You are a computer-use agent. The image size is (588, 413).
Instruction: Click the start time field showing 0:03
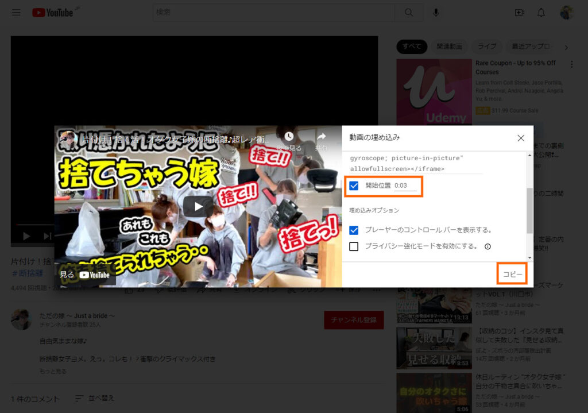pyautogui.click(x=405, y=186)
